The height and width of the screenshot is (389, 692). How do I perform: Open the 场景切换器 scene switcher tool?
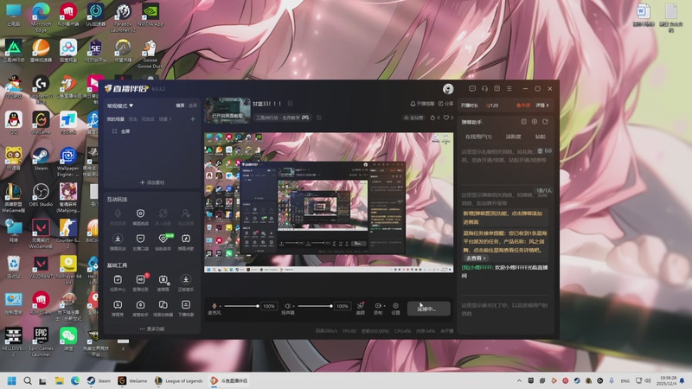[163, 309]
